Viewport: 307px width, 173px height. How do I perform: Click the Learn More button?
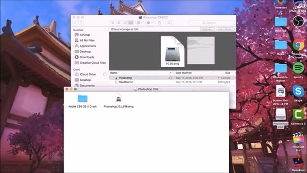[x=225, y=29]
